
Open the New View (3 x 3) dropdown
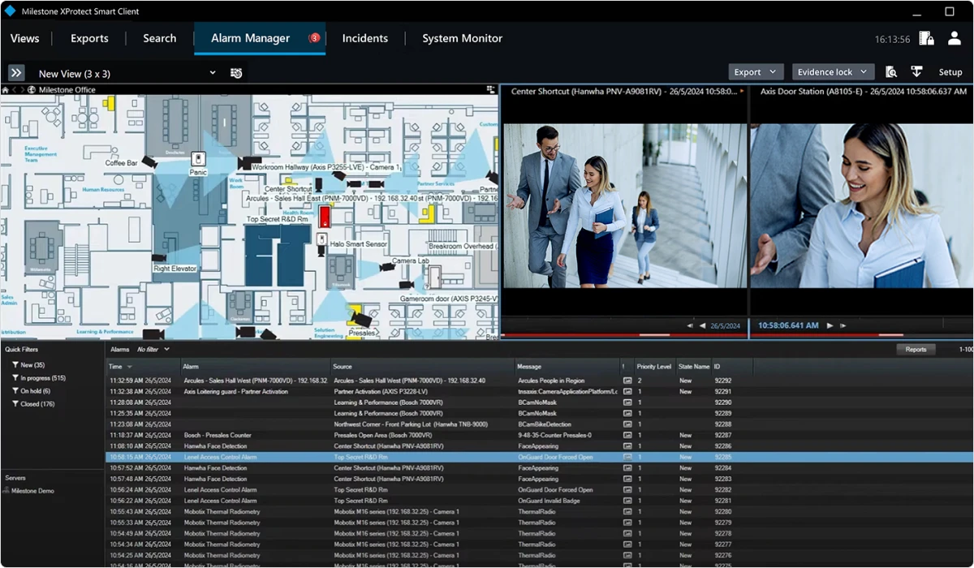coord(127,73)
